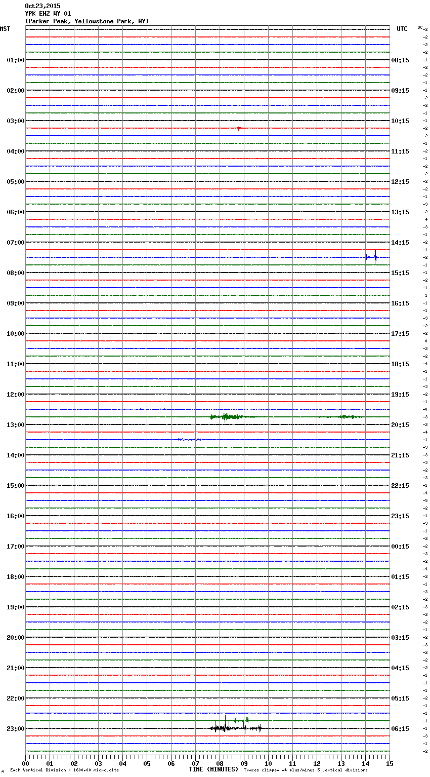Click the 05 minute axis tick label
This screenshot has width=430, height=777.
[147, 763]
